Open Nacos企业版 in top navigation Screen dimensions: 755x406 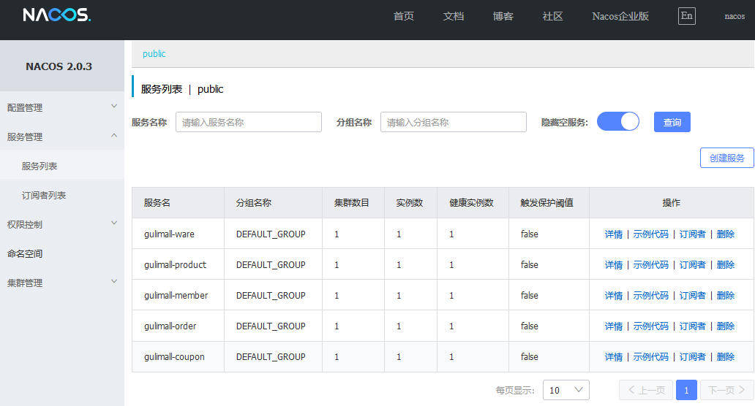[620, 16]
